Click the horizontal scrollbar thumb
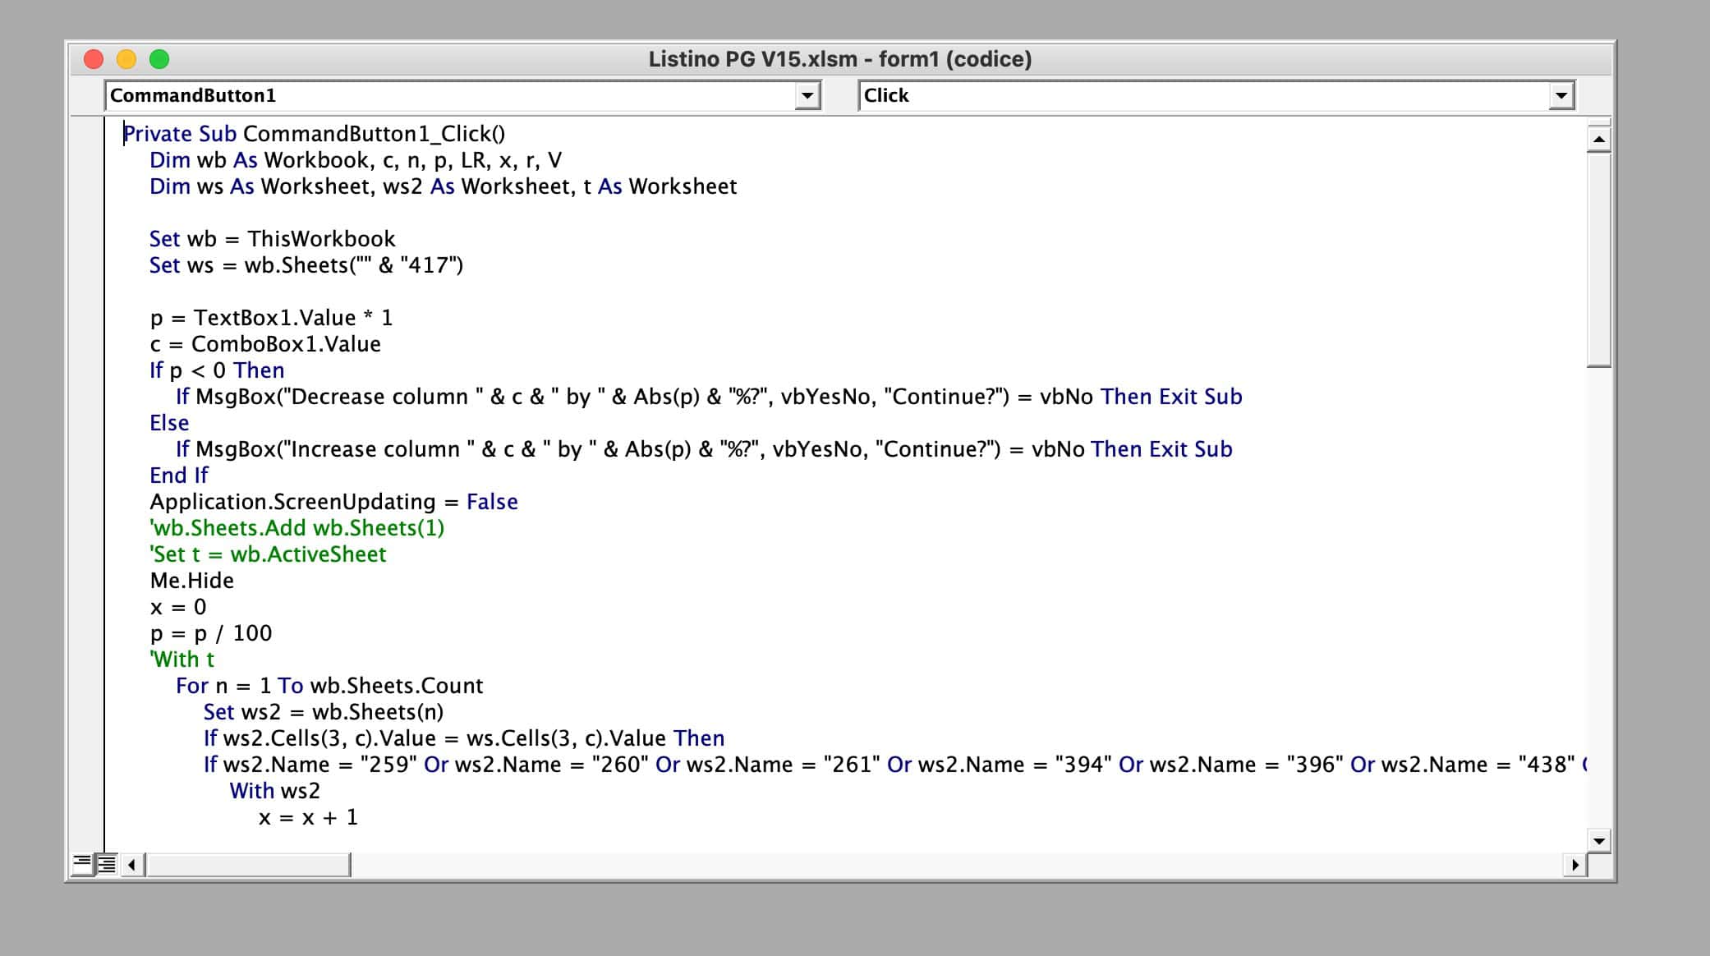Viewport: 1710px width, 956px height. (247, 865)
